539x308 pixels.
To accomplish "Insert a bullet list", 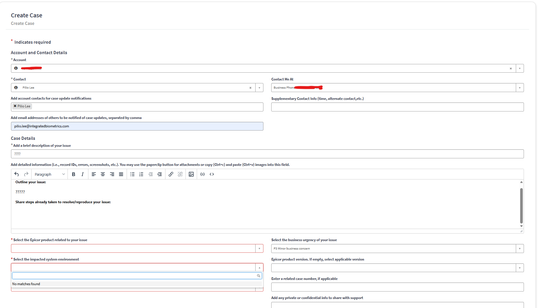I will [132, 174].
